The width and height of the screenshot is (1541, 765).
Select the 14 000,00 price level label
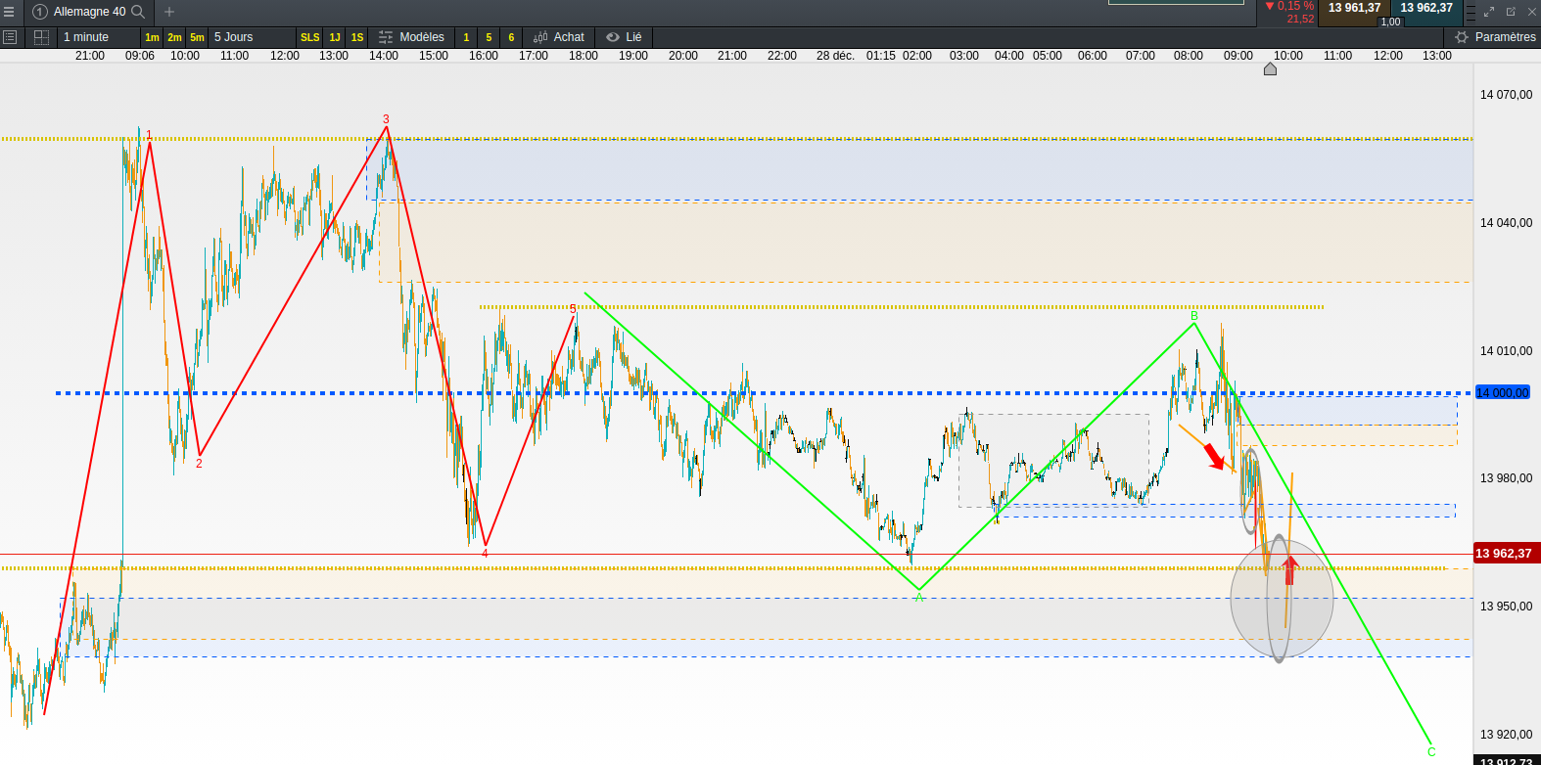pos(1502,392)
